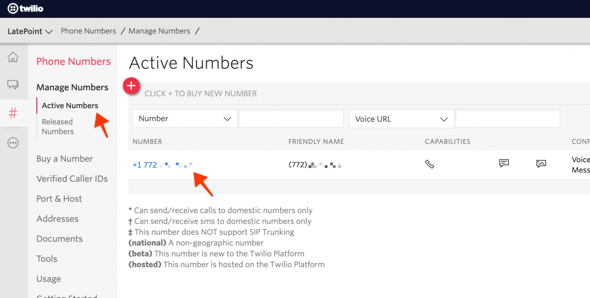Viewport: 590px width, 298px height.
Task: Click the FRIENDLY NAME column header
Action: [316, 142]
